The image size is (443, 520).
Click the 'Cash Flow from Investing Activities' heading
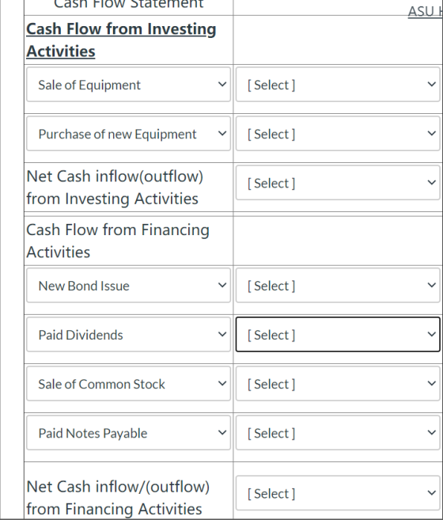point(121,40)
